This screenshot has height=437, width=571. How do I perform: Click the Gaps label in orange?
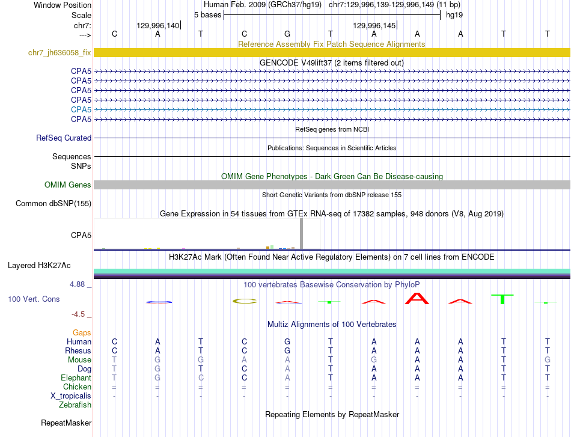[x=82, y=332]
